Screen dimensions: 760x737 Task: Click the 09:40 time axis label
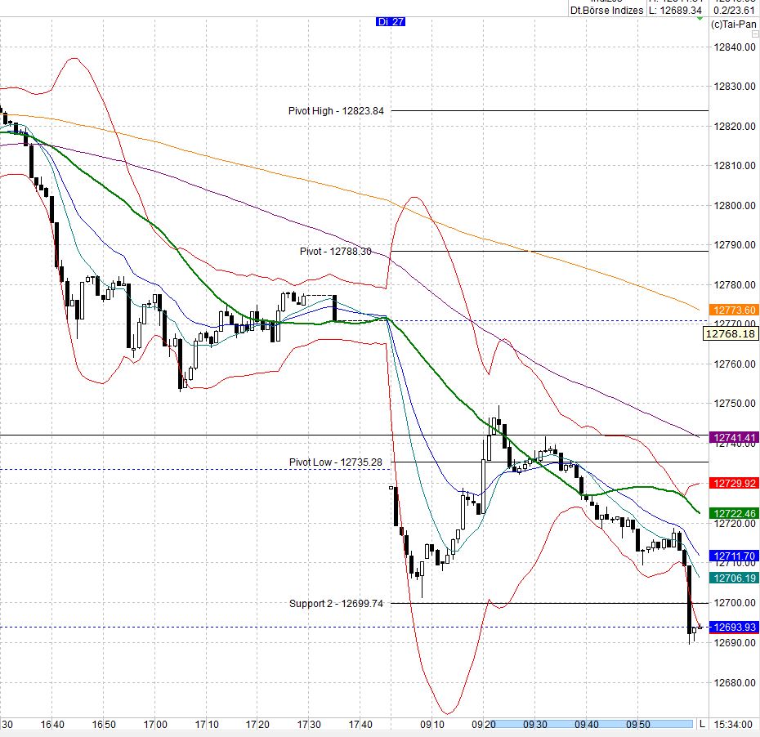tap(587, 725)
